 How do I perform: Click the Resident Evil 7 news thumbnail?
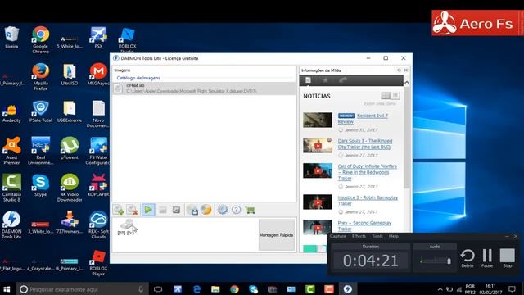[318, 120]
